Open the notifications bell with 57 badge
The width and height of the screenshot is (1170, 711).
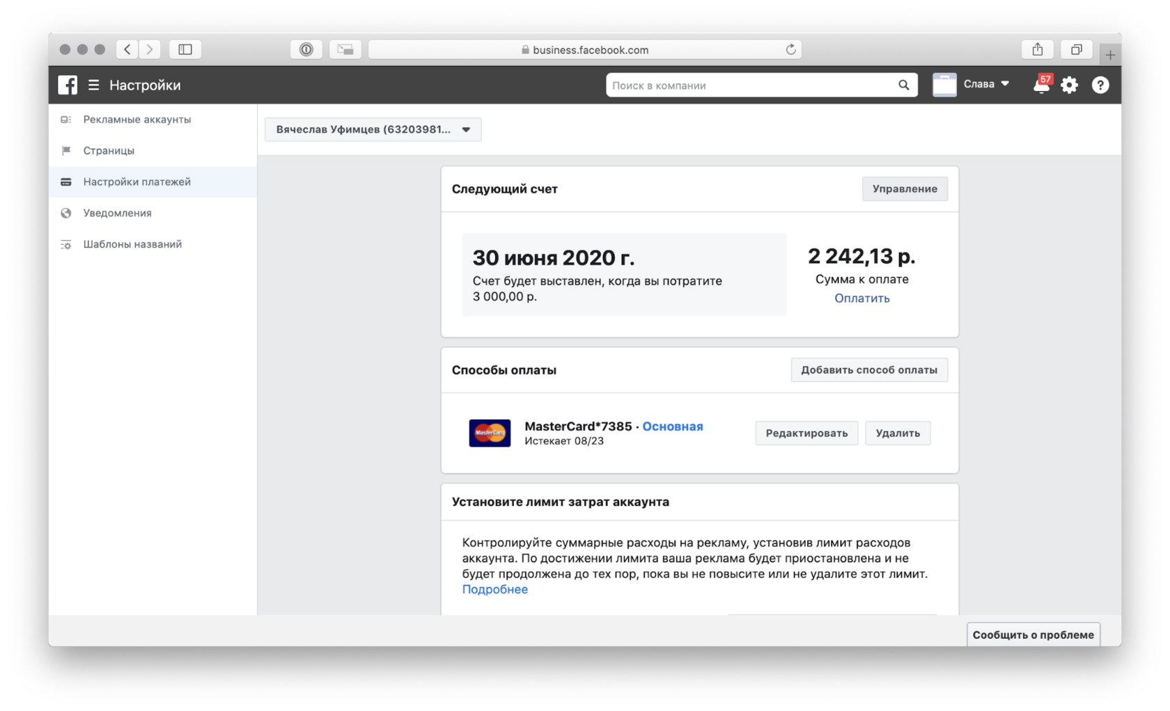(x=1042, y=84)
